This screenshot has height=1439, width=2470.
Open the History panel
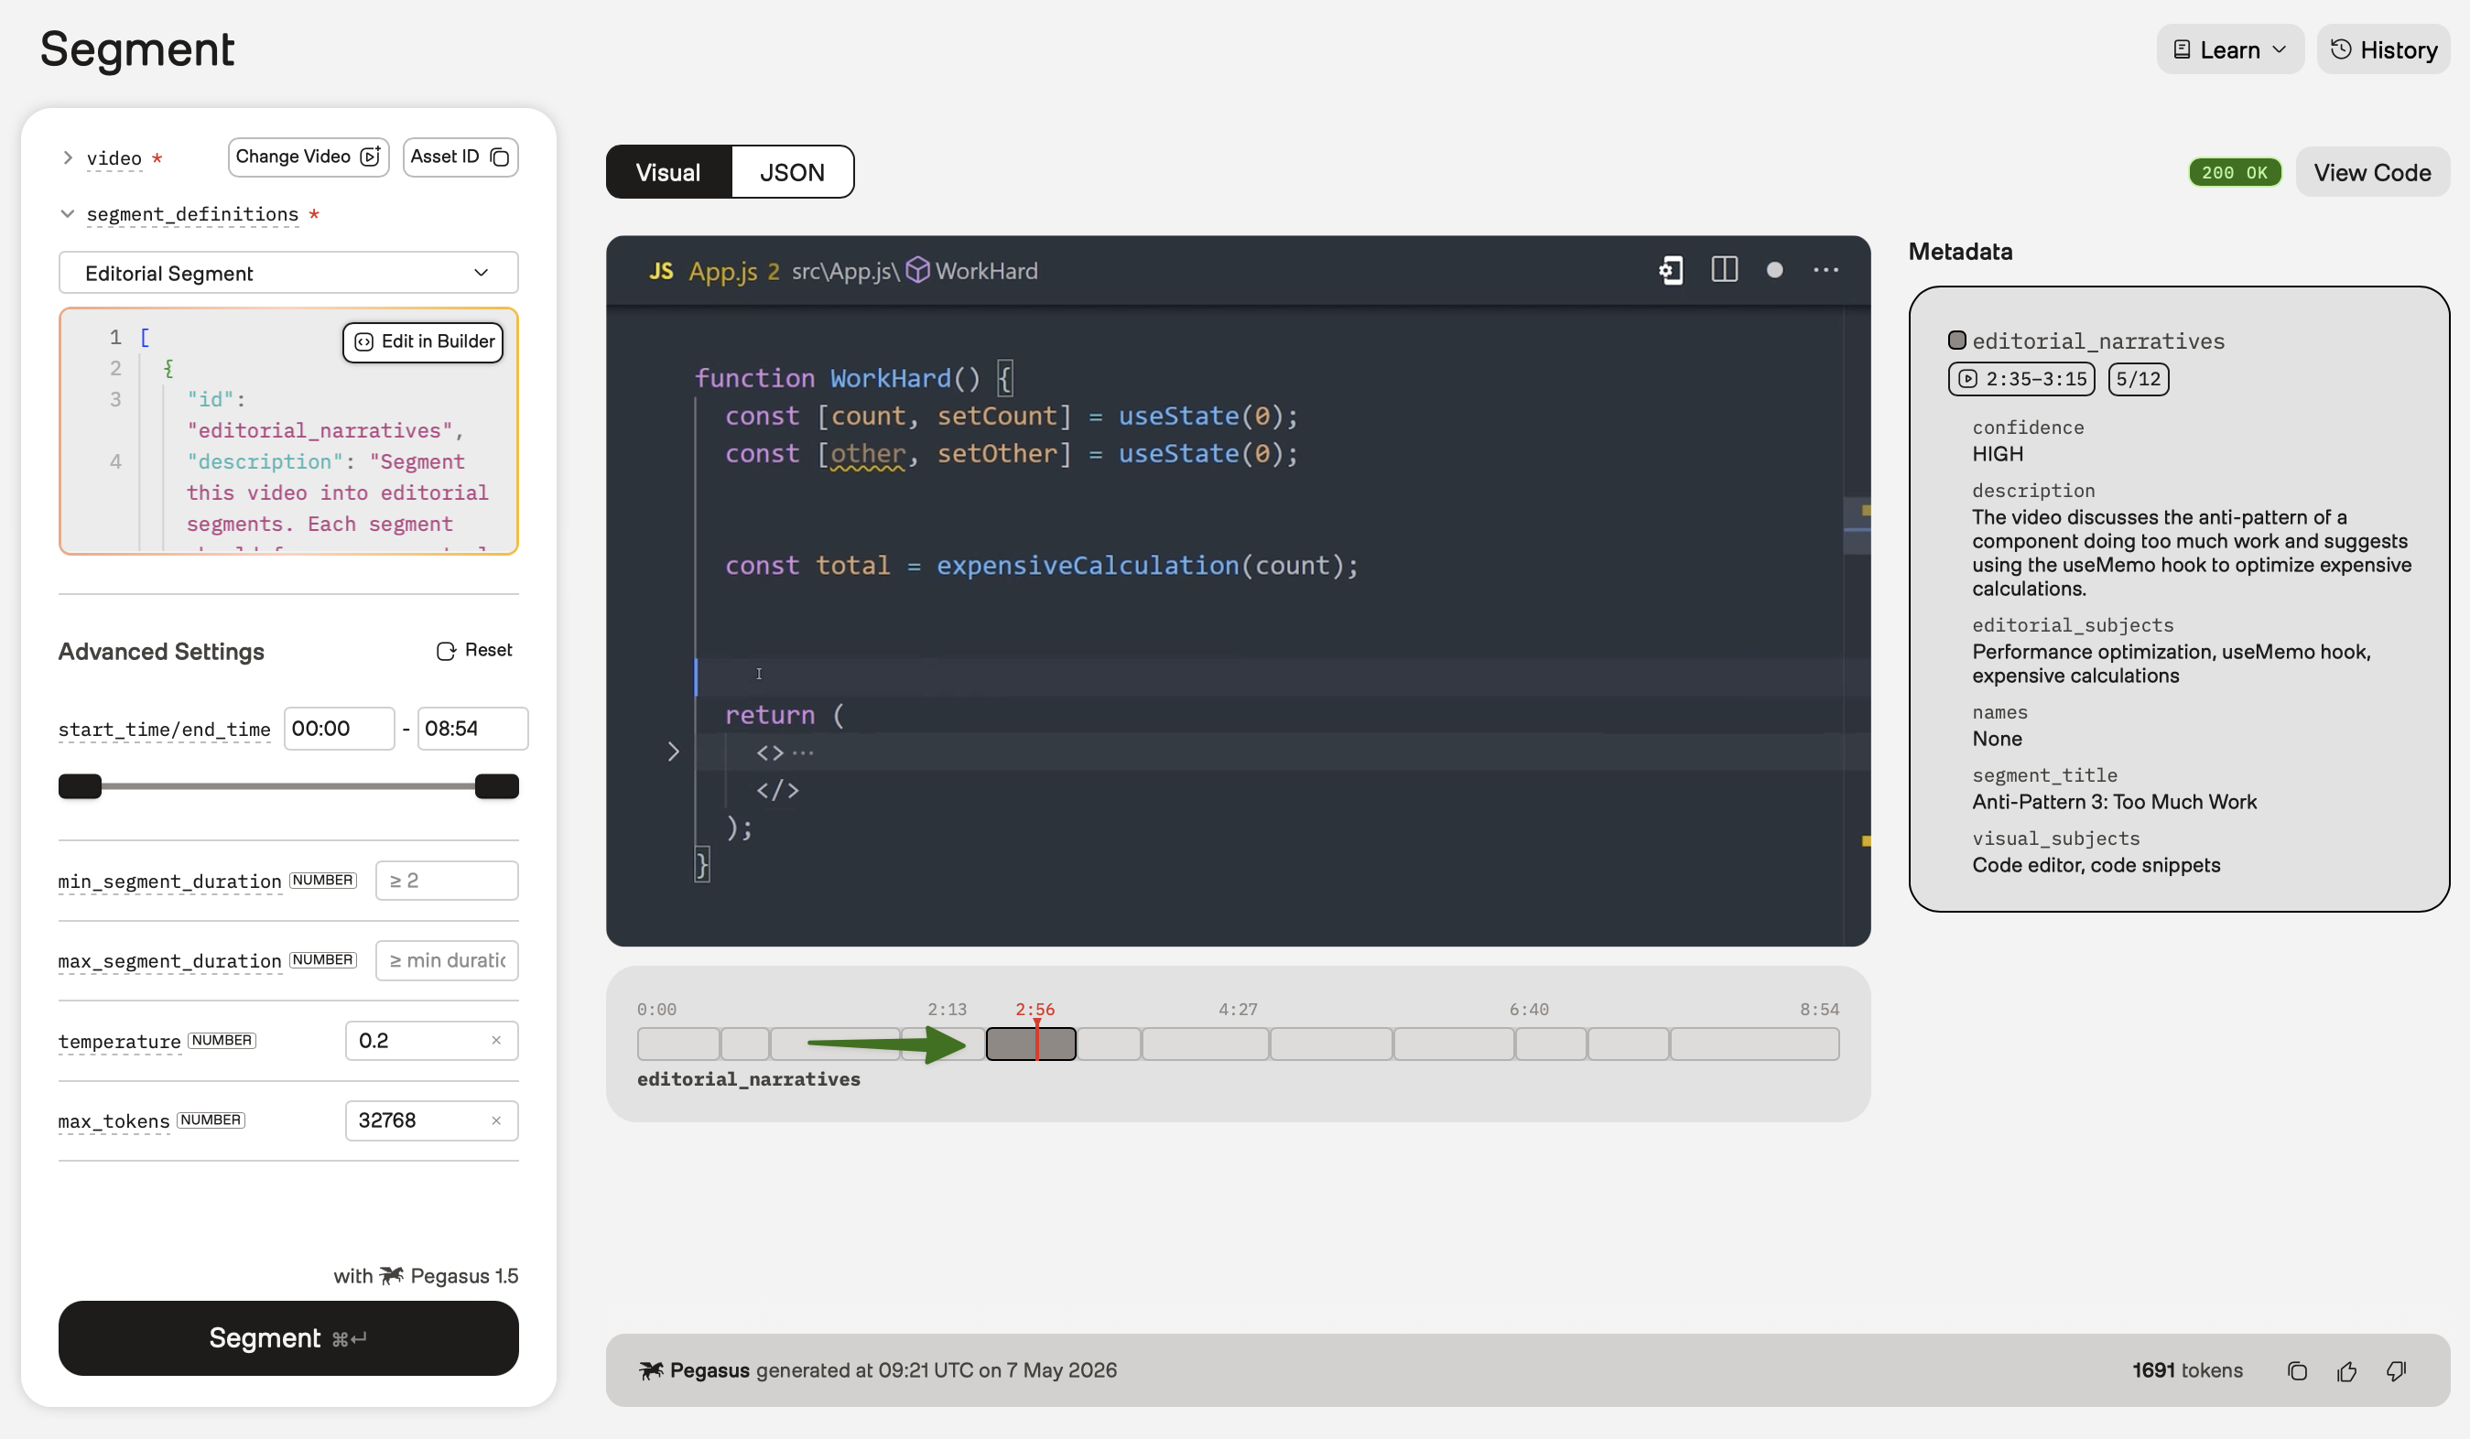(x=2384, y=49)
